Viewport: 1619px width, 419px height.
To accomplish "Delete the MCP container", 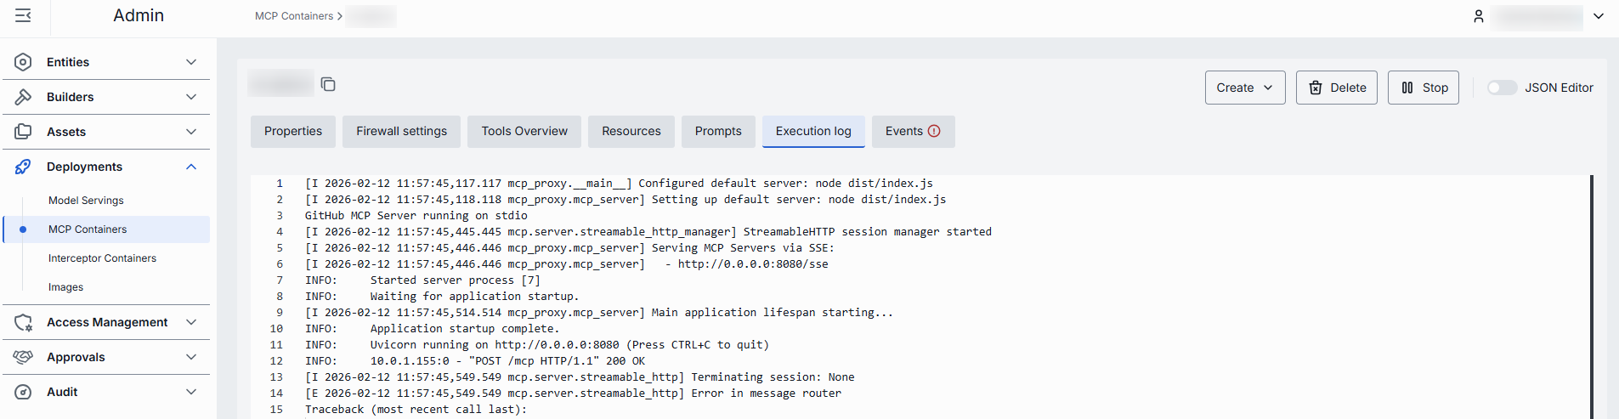I will pos(1336,88).
